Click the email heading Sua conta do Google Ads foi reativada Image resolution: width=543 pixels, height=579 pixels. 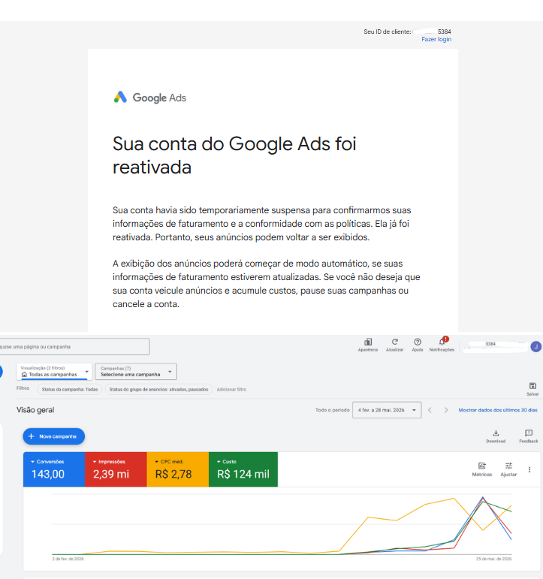click(234, 155)
